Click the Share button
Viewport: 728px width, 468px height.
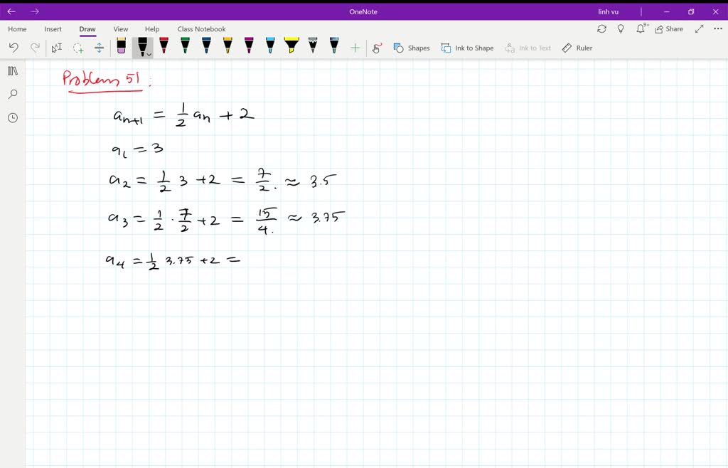point(669,28)
